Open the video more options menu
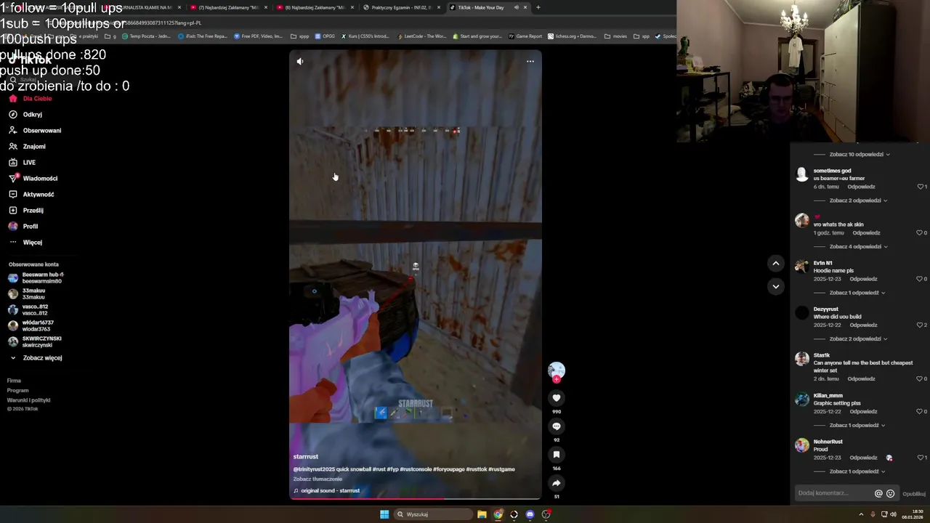The image size is (930, 523). click(x=530, y=62)
